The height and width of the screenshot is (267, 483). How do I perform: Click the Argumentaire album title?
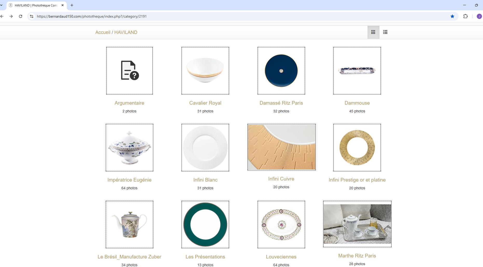click(130, 103)
